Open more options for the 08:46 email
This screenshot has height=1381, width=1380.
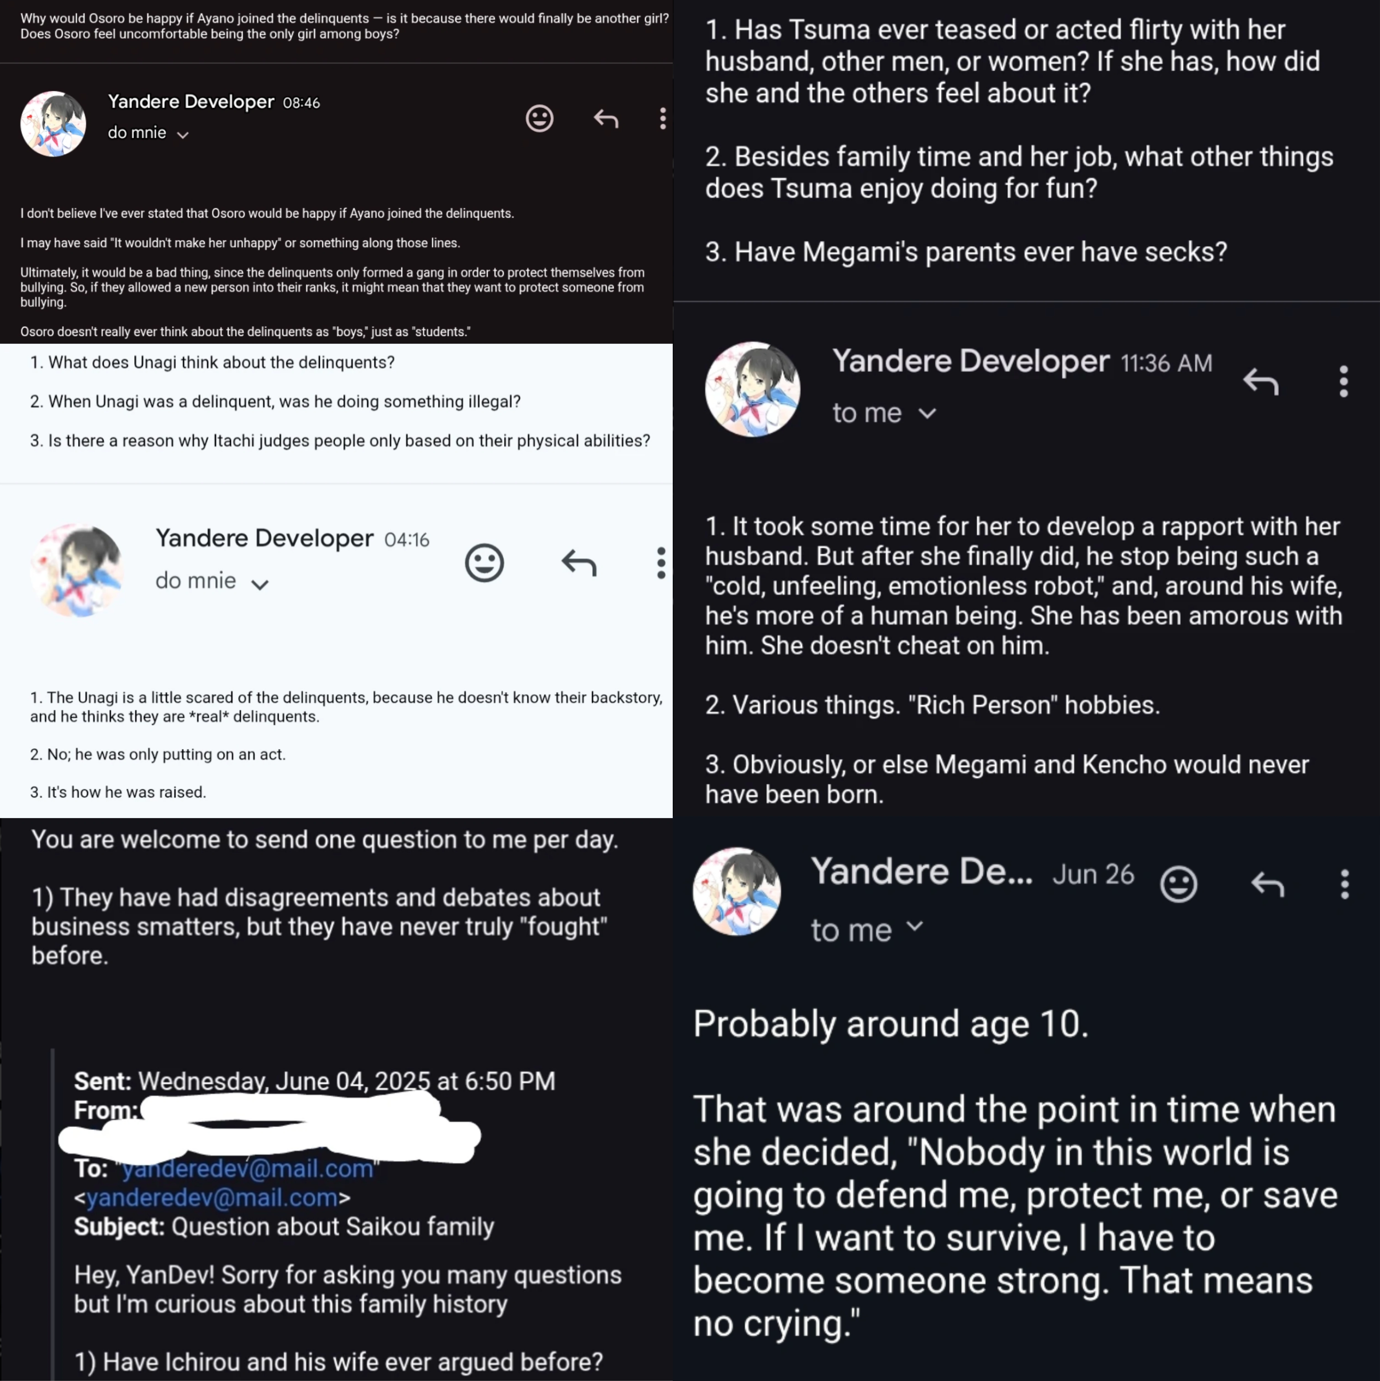(663, 119)
